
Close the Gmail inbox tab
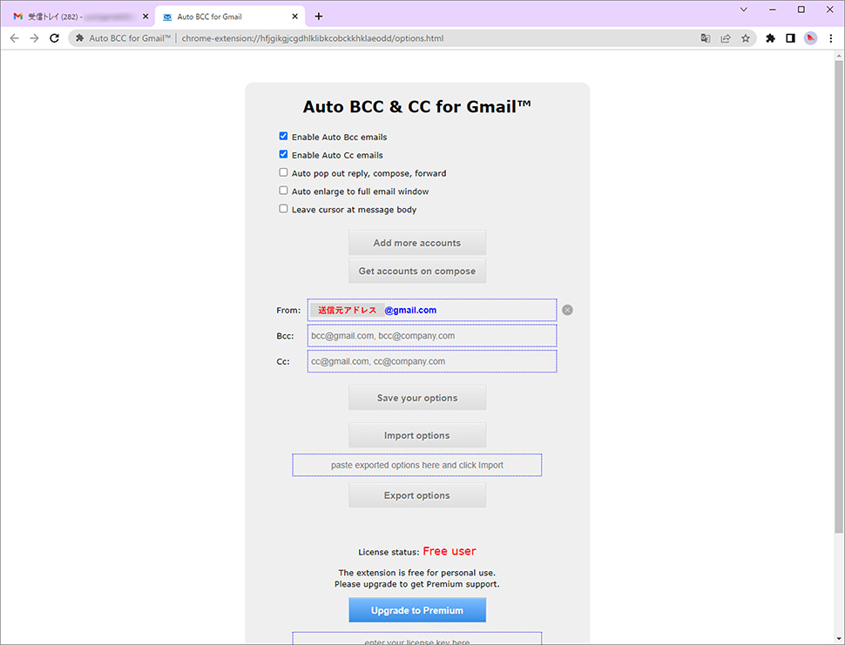145,17
